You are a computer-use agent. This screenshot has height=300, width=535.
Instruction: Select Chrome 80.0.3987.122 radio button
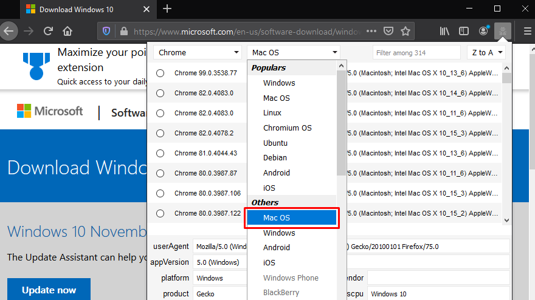pyautogui.click(x=160, y=213)
